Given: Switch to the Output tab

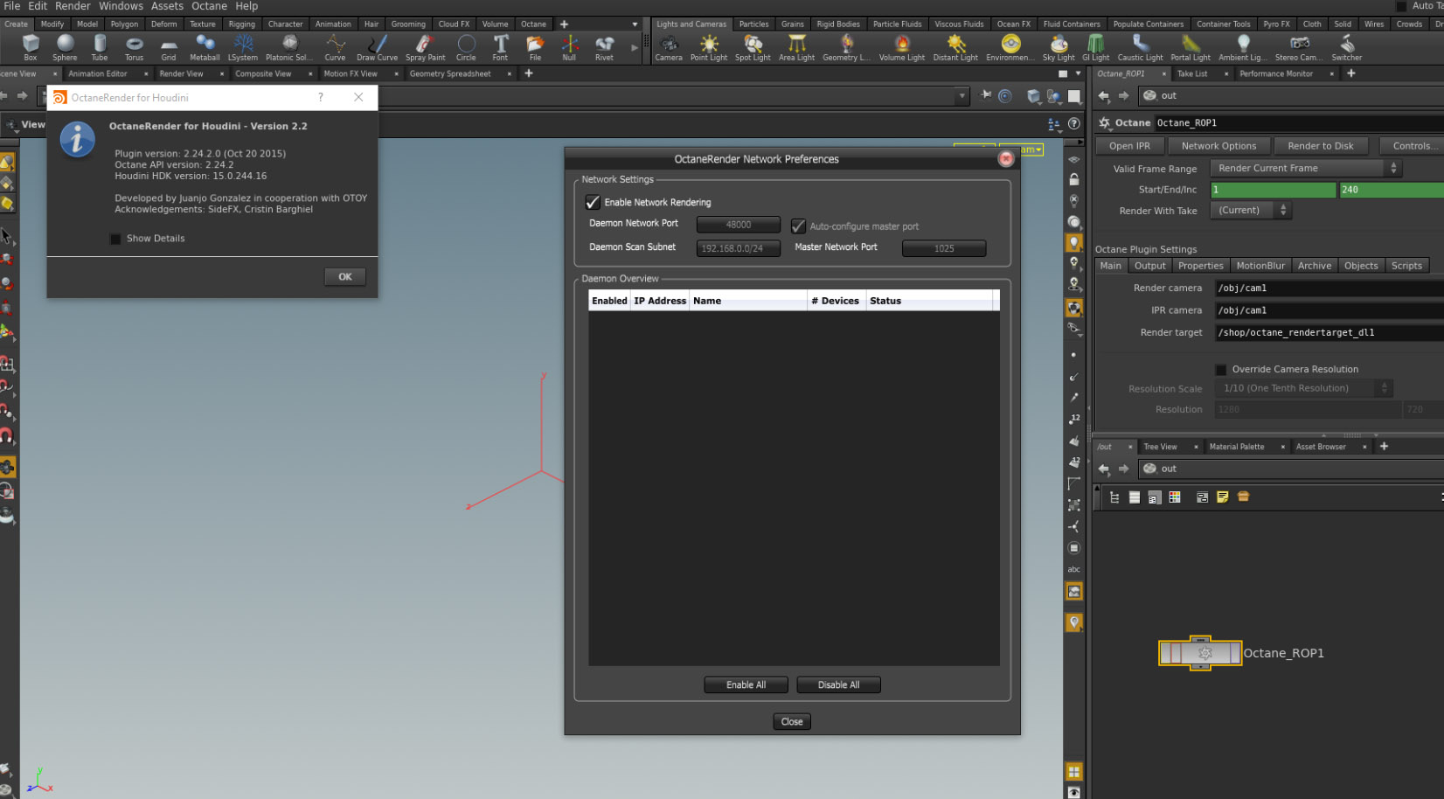Looking at the screenshot, I should (1149, 266).
